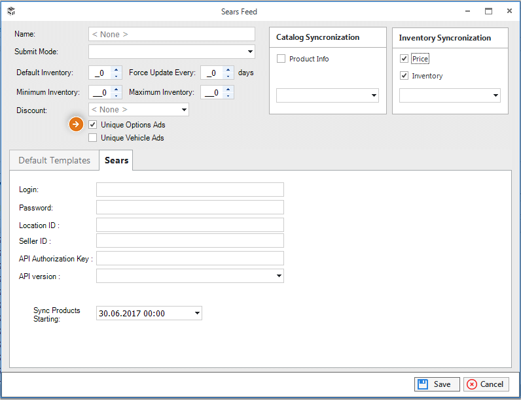Click the red Cancel X icon
The height and width of the screenshot is (400, 521).
[471, 384]
